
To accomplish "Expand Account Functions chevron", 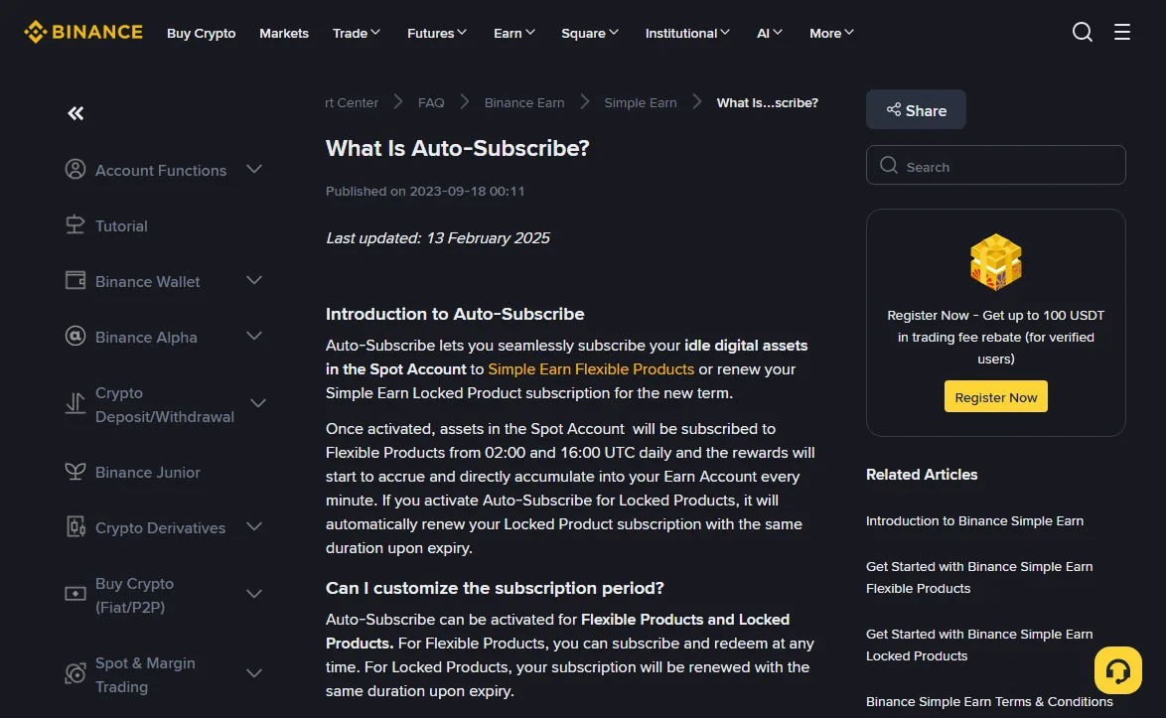I will click(254, 169).
